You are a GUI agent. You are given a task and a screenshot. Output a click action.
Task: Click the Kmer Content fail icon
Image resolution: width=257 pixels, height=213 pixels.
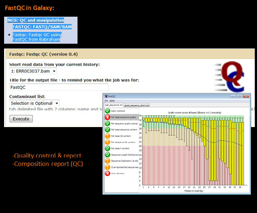click(108, 173)
